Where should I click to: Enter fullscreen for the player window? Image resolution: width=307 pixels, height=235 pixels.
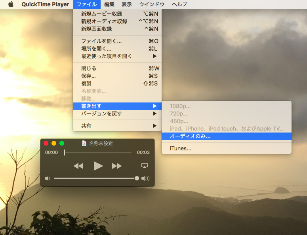pyautogui.click(x=62, y=143)
